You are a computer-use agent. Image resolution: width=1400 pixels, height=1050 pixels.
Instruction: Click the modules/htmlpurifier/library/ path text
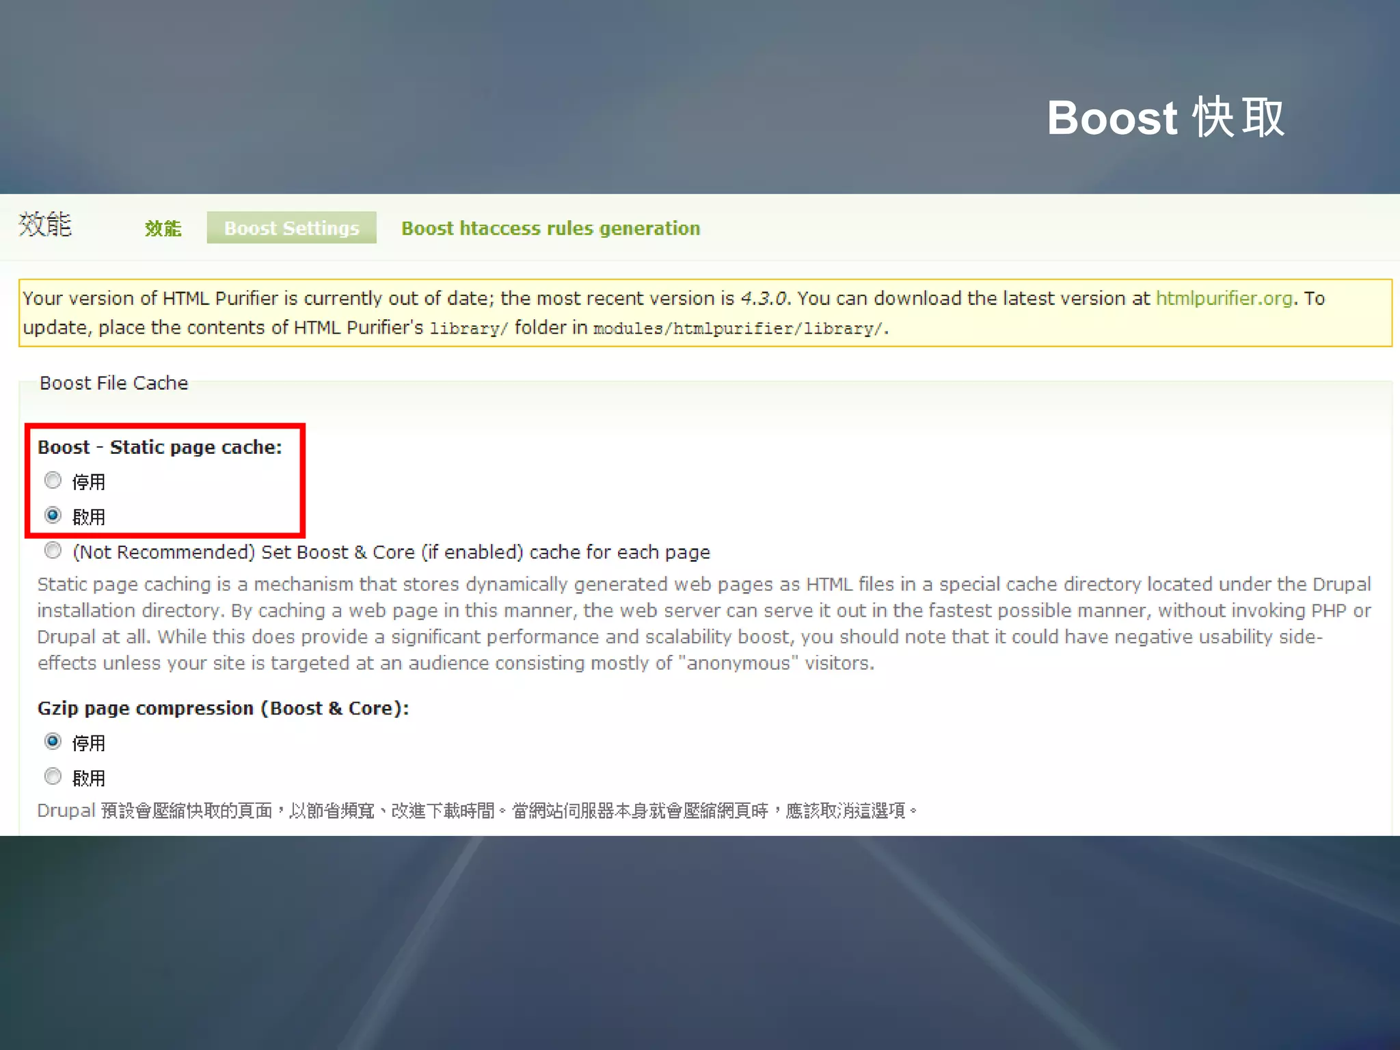739,329
